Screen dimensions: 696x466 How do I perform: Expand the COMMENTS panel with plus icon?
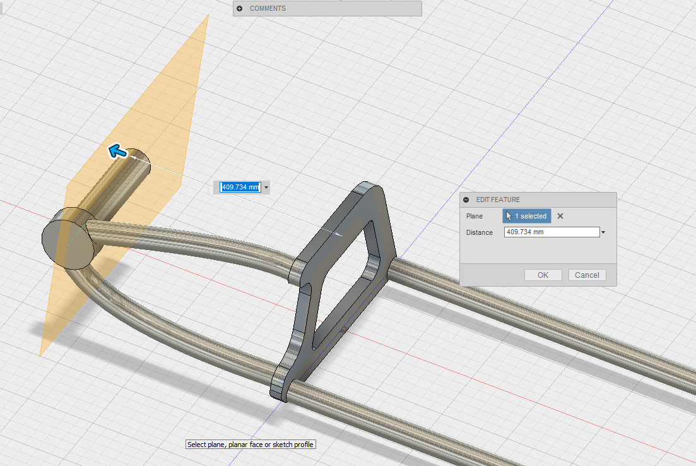[240, 9]
